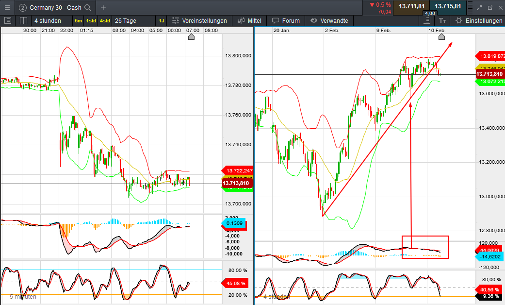Click the cyan 0,1309 MACD value label
This screenshot has width=505, height=305.
[x=234, y=223]
